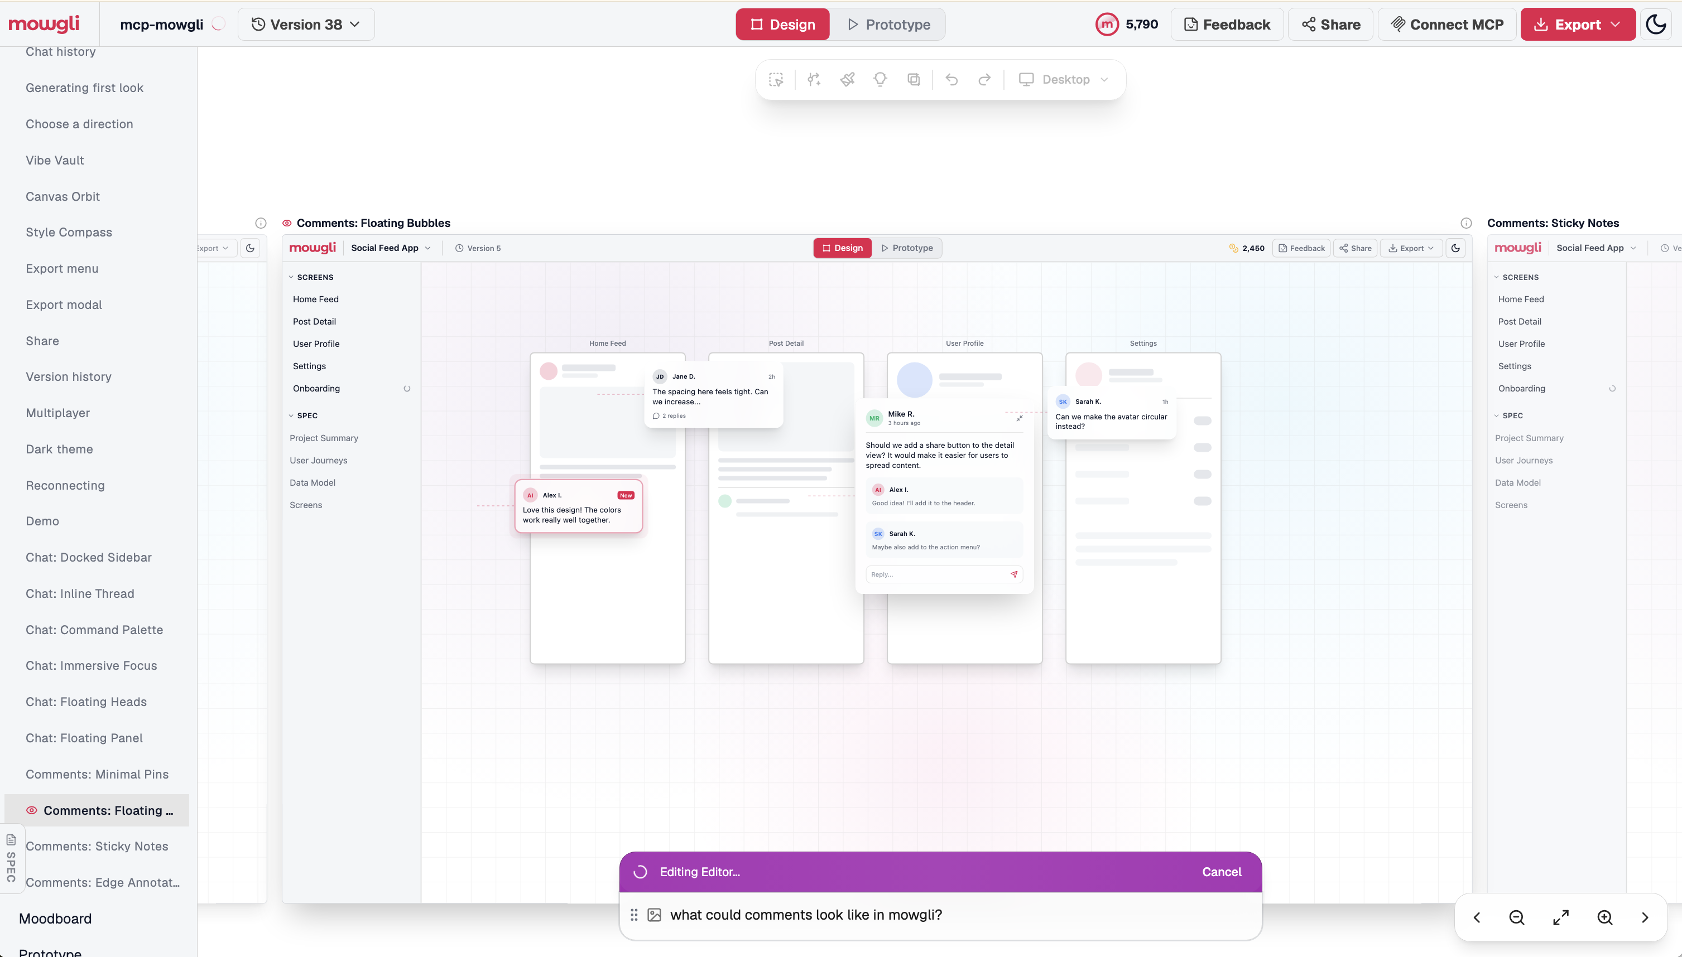This screenshot has width=1682, height=957.
Task: Open Chat: Command Palette in left sidebar
Action: click(94, 630)
